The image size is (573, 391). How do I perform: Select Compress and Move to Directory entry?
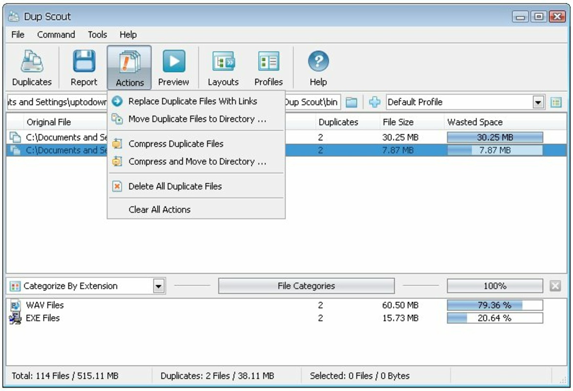(x=196, y=161)
